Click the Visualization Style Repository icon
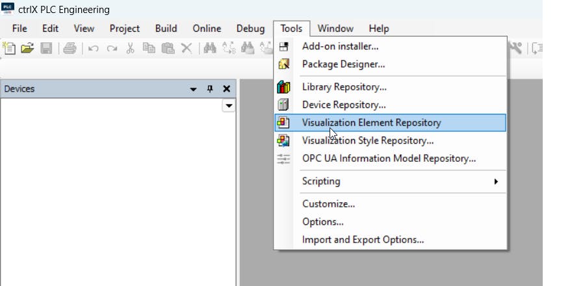The height and width of the screenshot is (286, 572). 283,140
